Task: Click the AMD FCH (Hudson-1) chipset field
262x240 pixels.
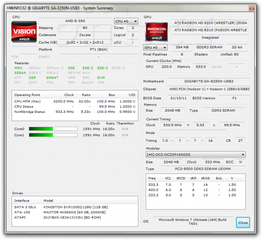Action: point(209,89)
